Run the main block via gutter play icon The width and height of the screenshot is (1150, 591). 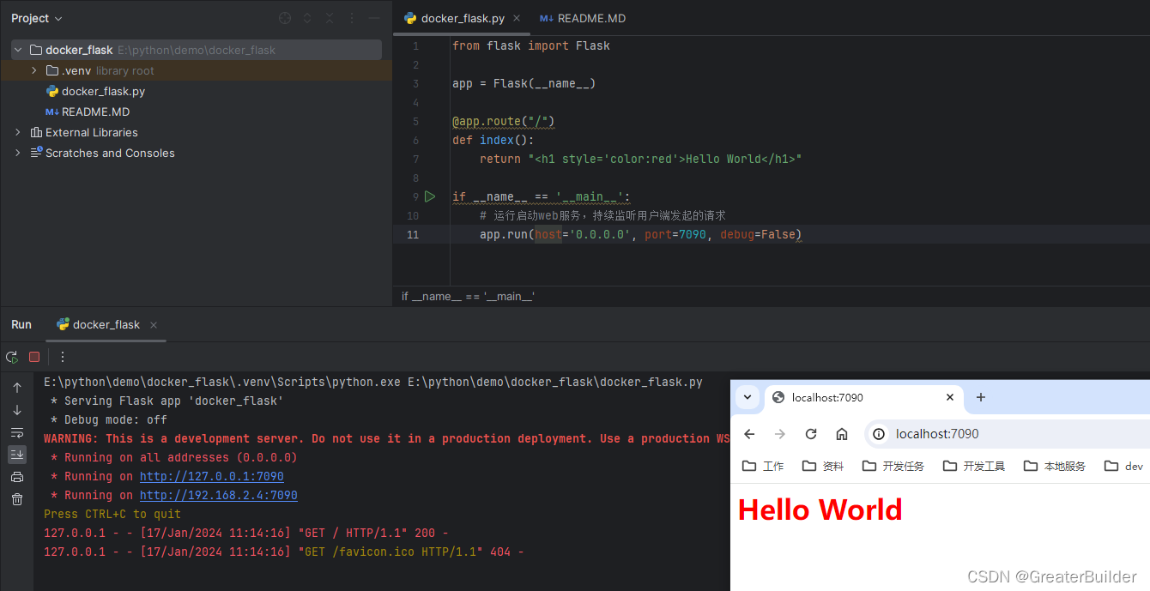[430, 196]
